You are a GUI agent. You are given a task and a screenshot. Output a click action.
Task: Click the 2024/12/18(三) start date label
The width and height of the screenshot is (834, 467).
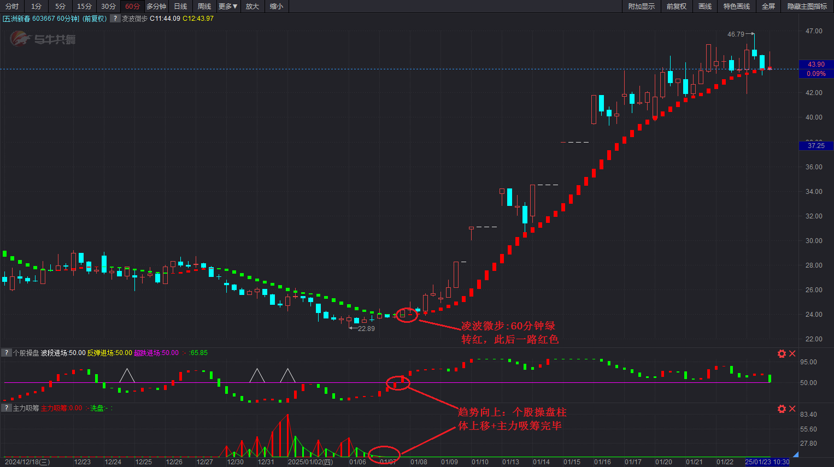(27, 462)
